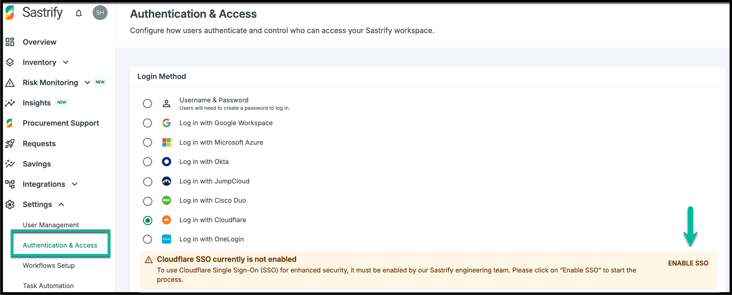Click the Requests rocket icon
Viewport: 732px width, 295px height.
pyautogui.click(x=10, y=144)
